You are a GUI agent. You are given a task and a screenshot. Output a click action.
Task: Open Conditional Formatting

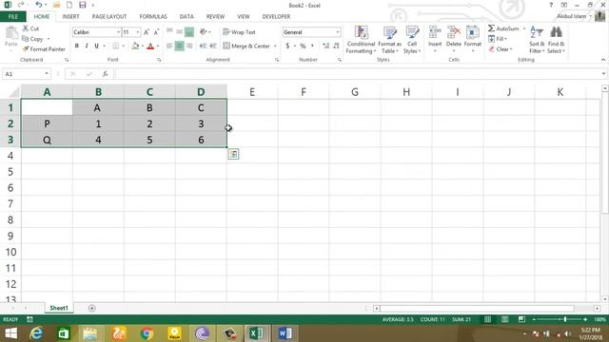tap(361, 40)
